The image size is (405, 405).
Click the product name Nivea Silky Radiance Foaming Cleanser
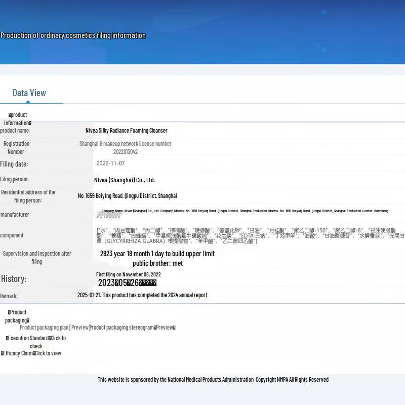click(126, 131)
